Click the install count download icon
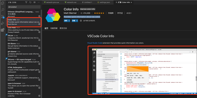The height and width of the screenshot is (98, 197). click(x=81, y=13)
